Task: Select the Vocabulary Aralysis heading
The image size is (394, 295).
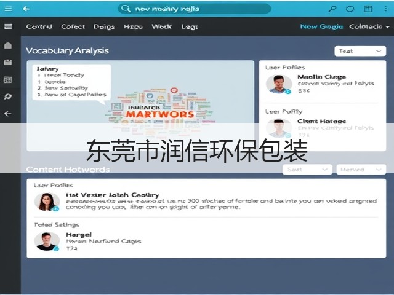Action: [67, 50]
